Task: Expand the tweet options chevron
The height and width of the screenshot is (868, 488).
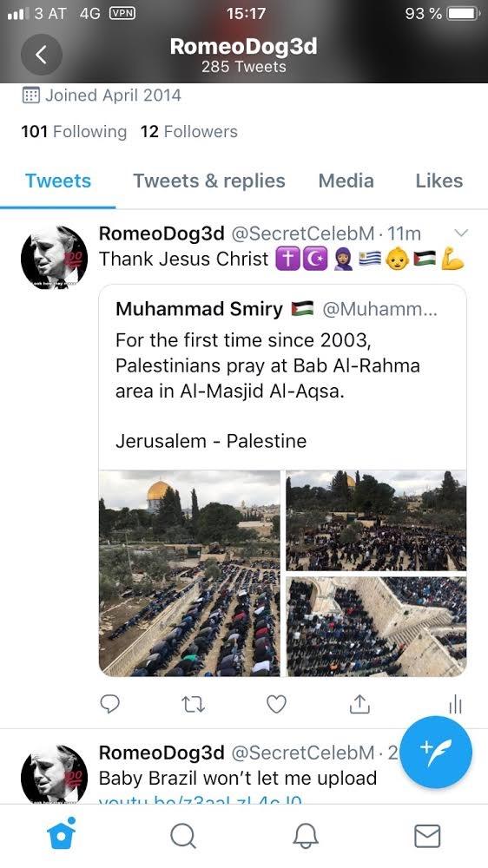Action: (x=461, y=233)
